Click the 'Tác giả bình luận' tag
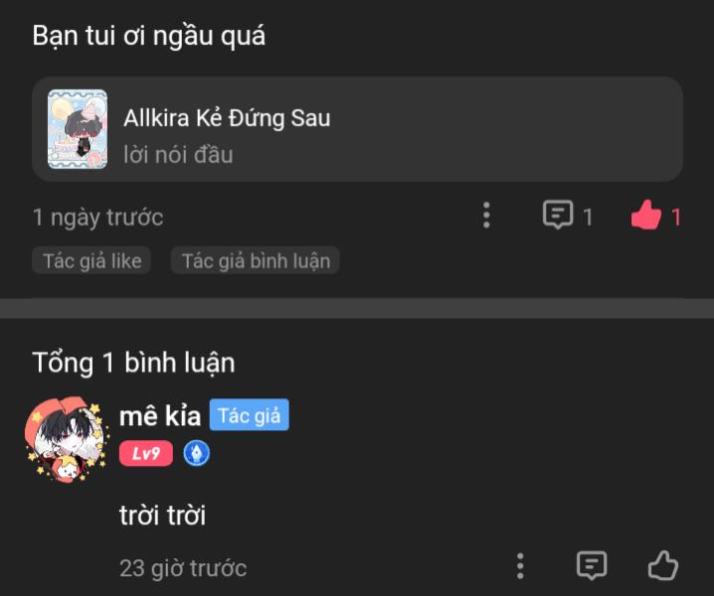This screenshot has width=714, height=596. tap(256, 261)
